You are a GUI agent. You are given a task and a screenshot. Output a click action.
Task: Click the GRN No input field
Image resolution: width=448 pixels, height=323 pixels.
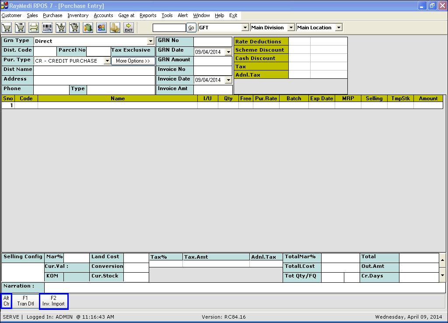[213, 41]
